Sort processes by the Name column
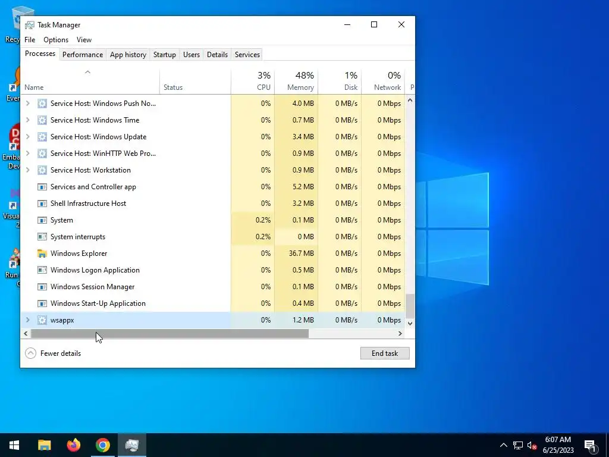Screen dimensions: 609x457 click(x=90, y=82)
